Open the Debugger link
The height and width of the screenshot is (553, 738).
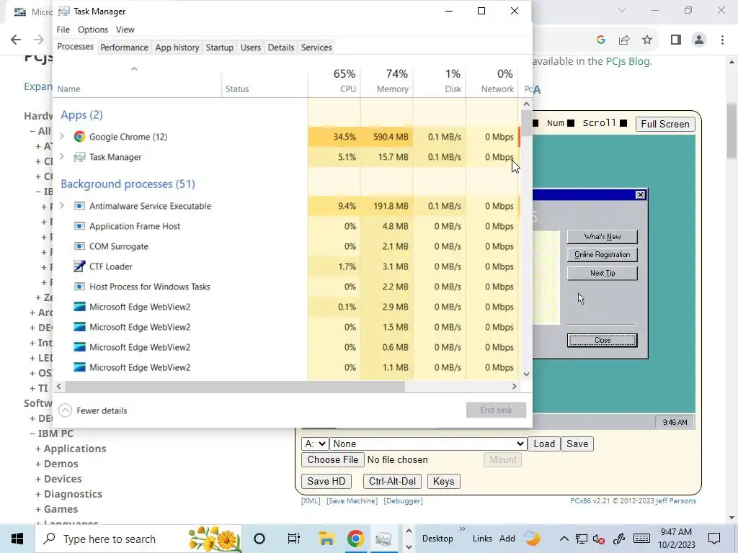pos(404,501)
